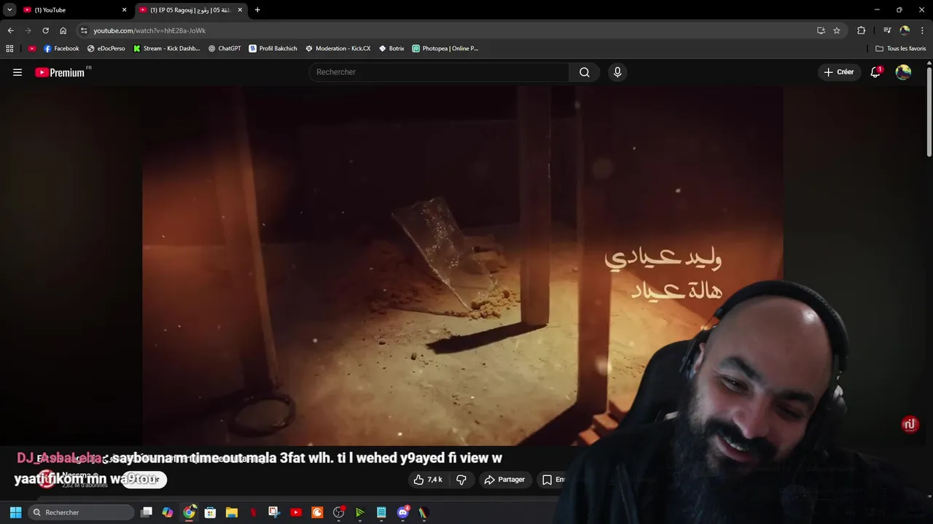Screen dimensions: 933x524
Task: Open File Explorer from the taskbar
Action: 232,512
